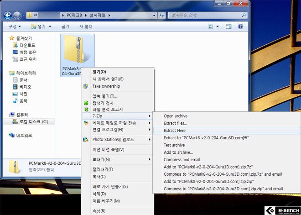Viewport: 301px width, 215px height.
Task: Open 속성(R) properties entry
Action: pyautogui.click(x=118, y=211)
